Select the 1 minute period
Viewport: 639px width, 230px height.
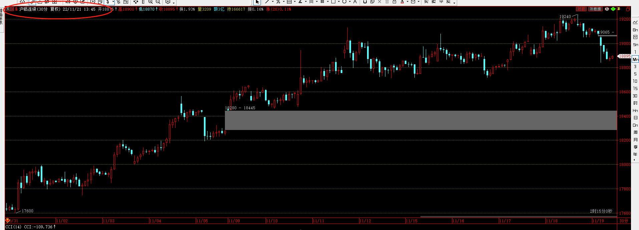(x=635, y=52)
